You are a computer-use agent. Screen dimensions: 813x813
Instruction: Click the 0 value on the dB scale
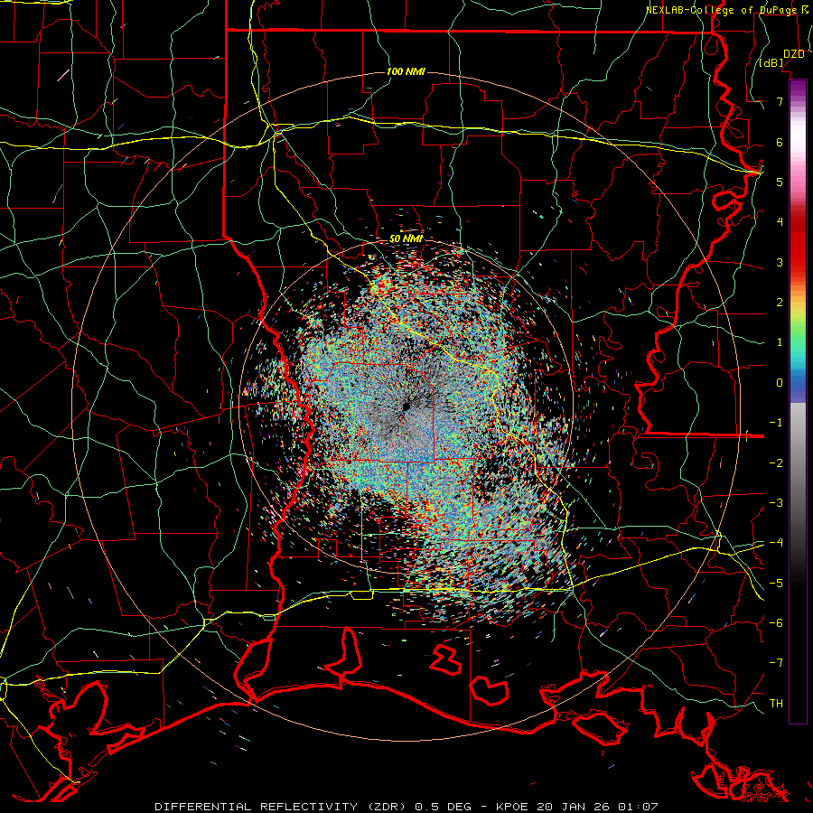[x=780, y=383]
